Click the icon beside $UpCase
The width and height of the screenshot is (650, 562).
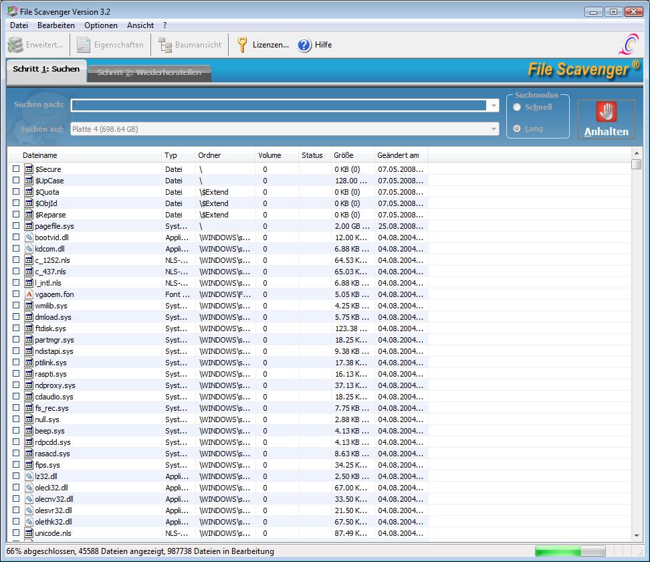click(29, 181)
